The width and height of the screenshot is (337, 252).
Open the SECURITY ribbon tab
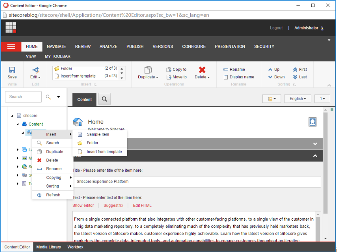[x=264, y=47]
